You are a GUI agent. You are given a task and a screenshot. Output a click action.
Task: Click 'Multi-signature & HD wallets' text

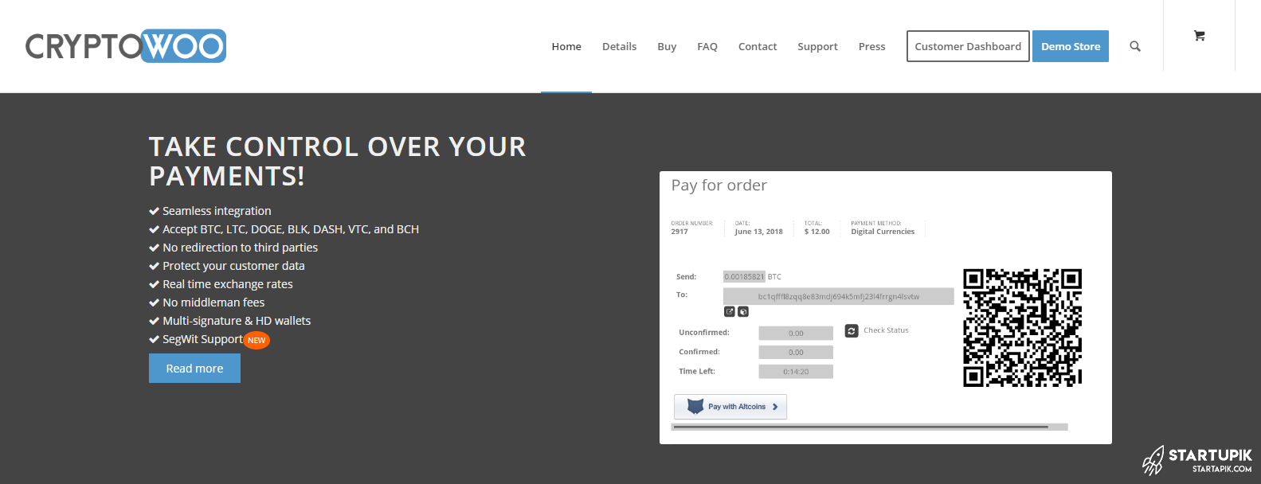click(x=237, y=321)
